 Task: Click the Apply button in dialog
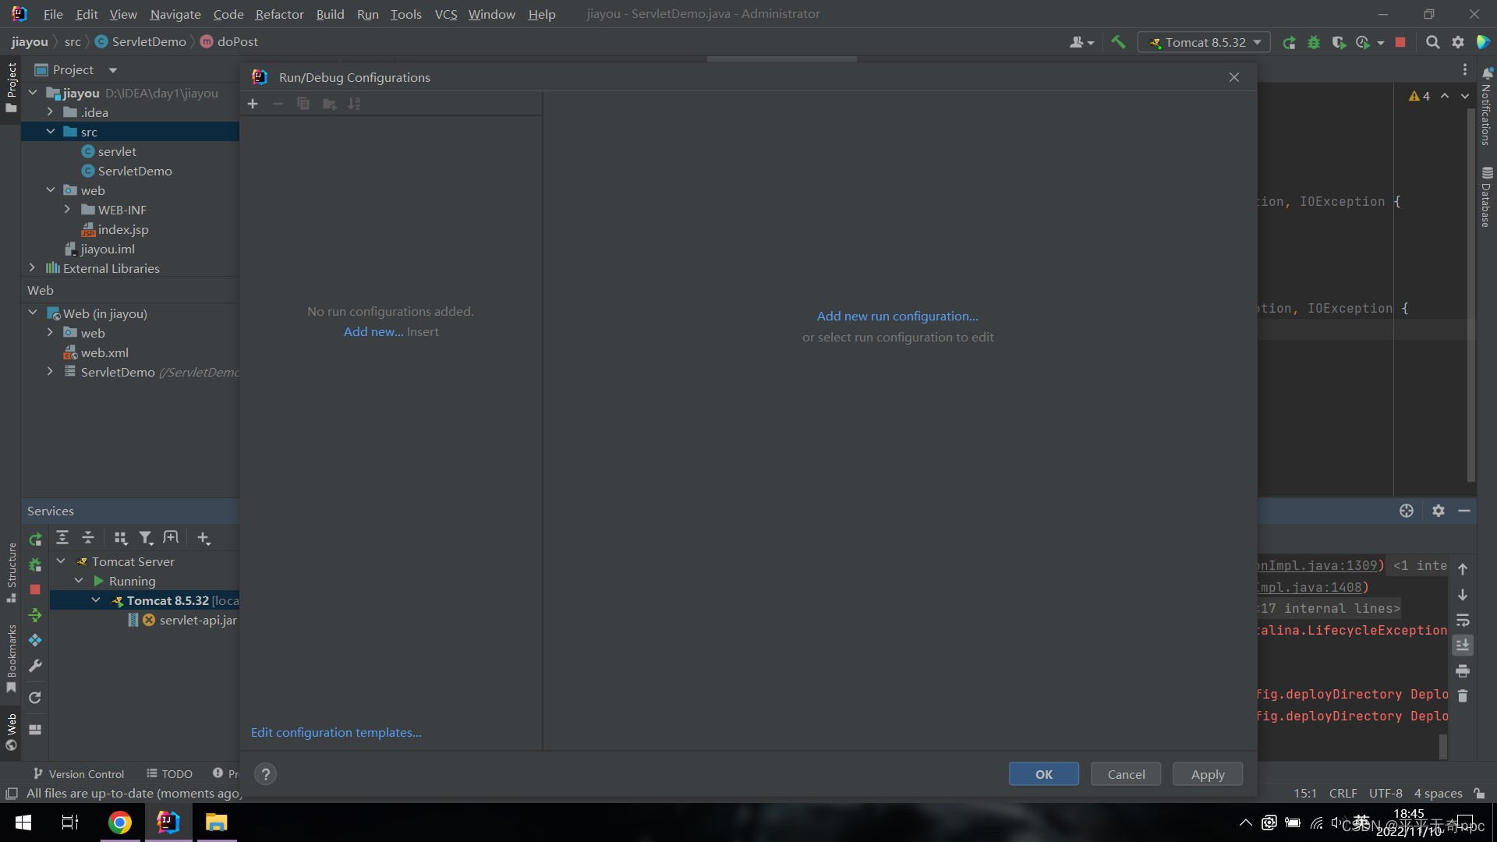tap(1208, 774)
